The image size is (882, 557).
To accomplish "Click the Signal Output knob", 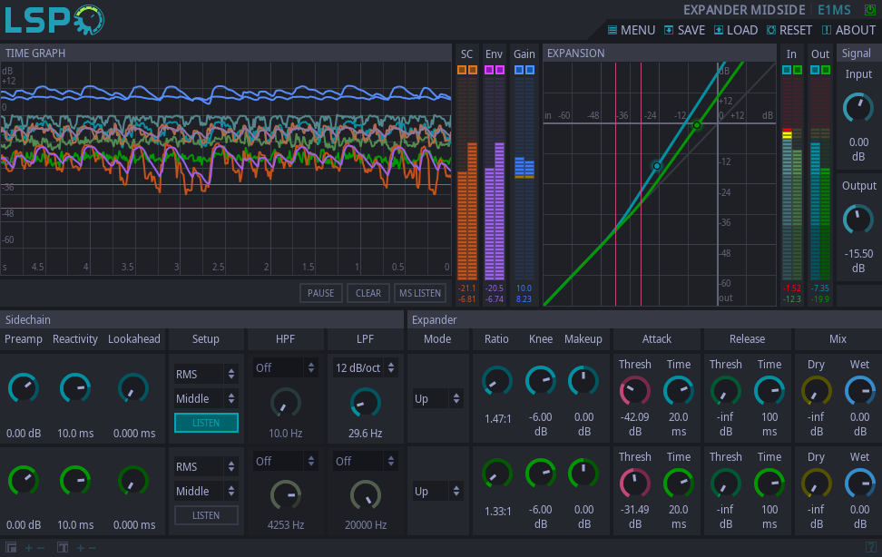I will pos(857,219).
